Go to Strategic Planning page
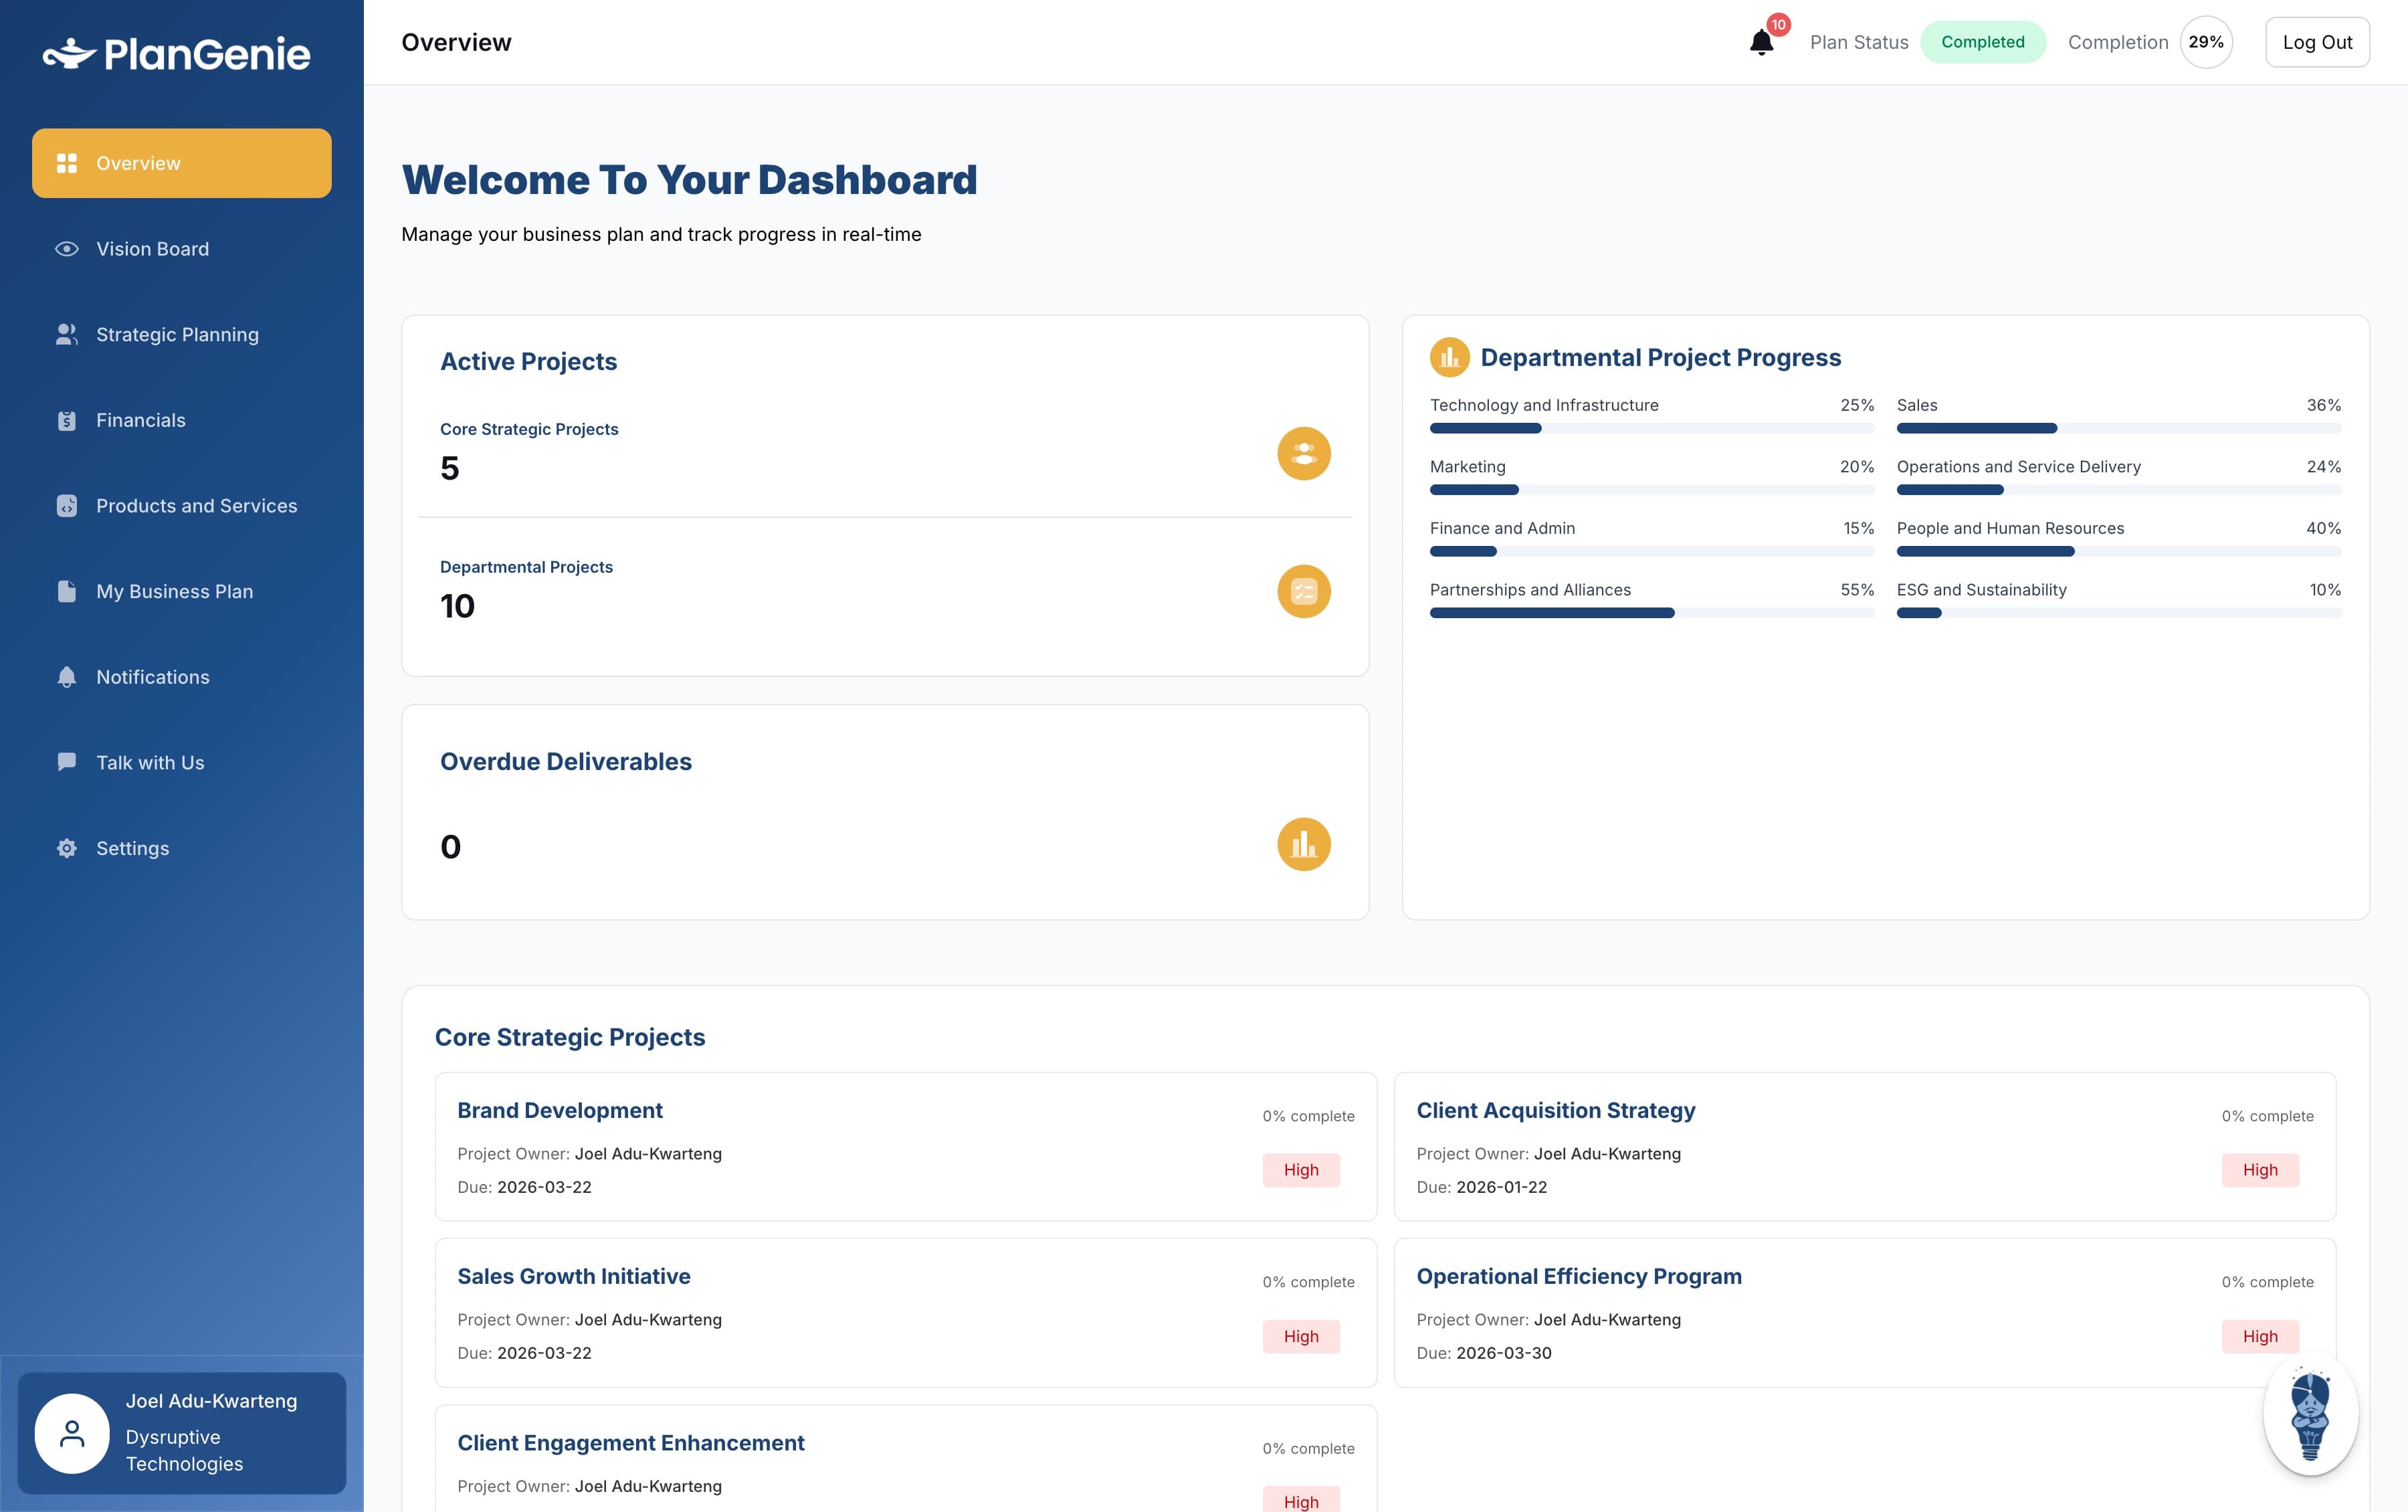2408x1512 pixels. coord(177,335)
